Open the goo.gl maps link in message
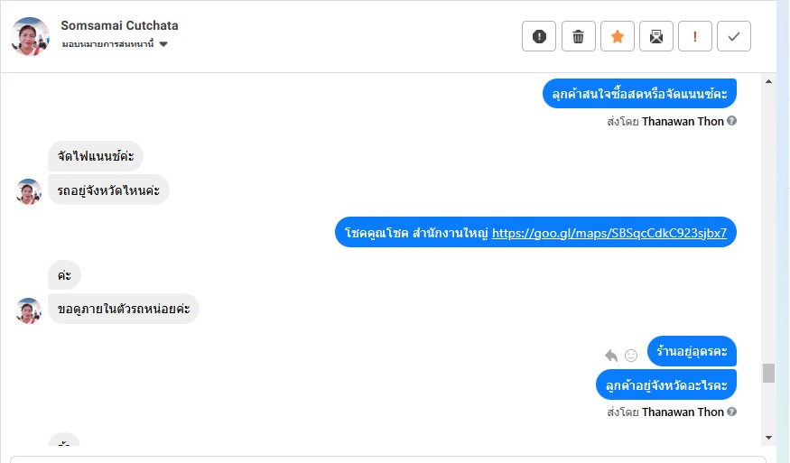The width and height of the screenshot is (790, 463). click(x=609, y=232)
